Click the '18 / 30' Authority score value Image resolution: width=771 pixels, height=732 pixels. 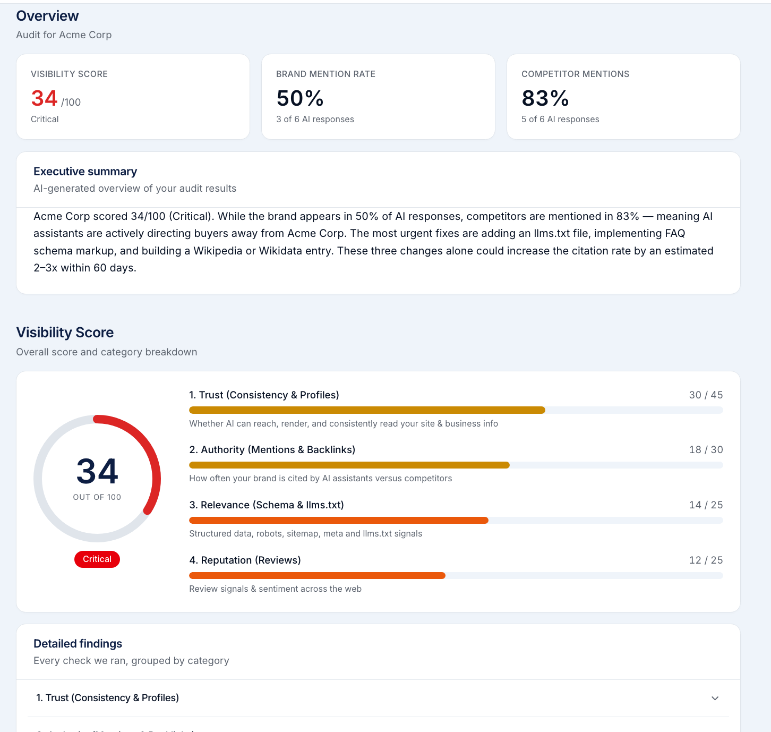tap(706, 450)
